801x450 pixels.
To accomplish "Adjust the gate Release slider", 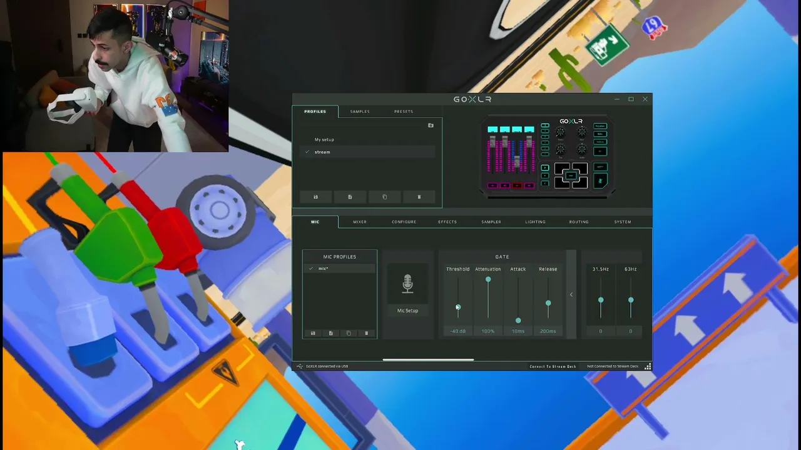I will [548, 303].
